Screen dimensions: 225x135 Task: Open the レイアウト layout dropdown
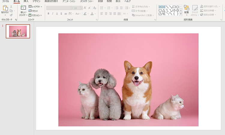click(x=35, y=7)
